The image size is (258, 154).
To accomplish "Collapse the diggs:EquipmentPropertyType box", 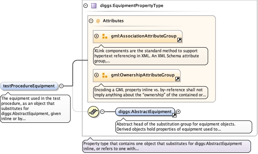I will (86, 6).
